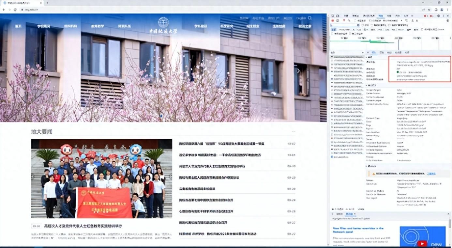This screenshot has width=452, height=248.
Task: Switch to the Network tab in DevTools
Action: 380,16
